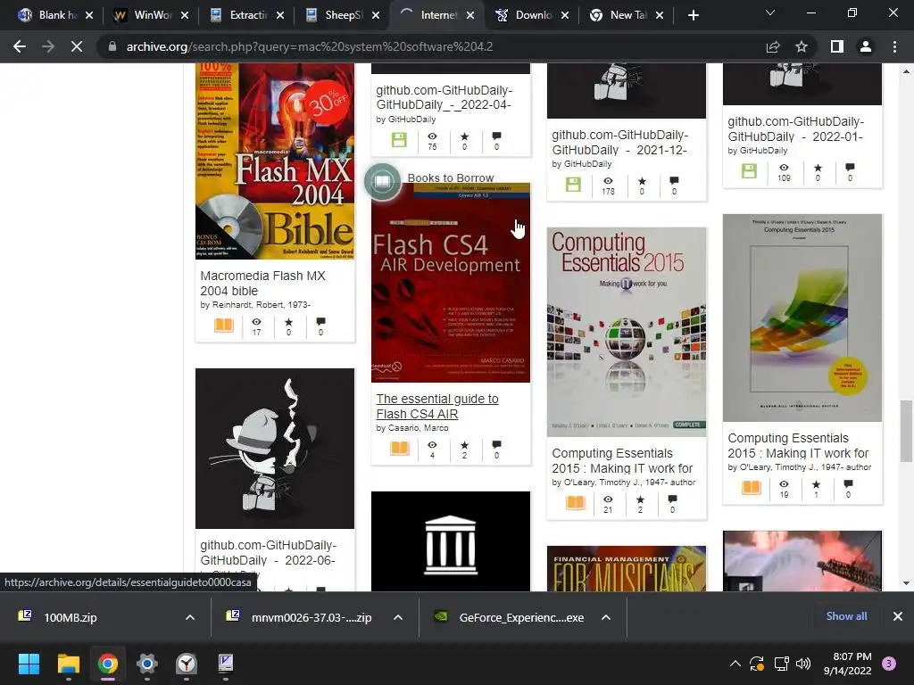Click favorites star on Computing Essentials 19 views

point(816,484)
